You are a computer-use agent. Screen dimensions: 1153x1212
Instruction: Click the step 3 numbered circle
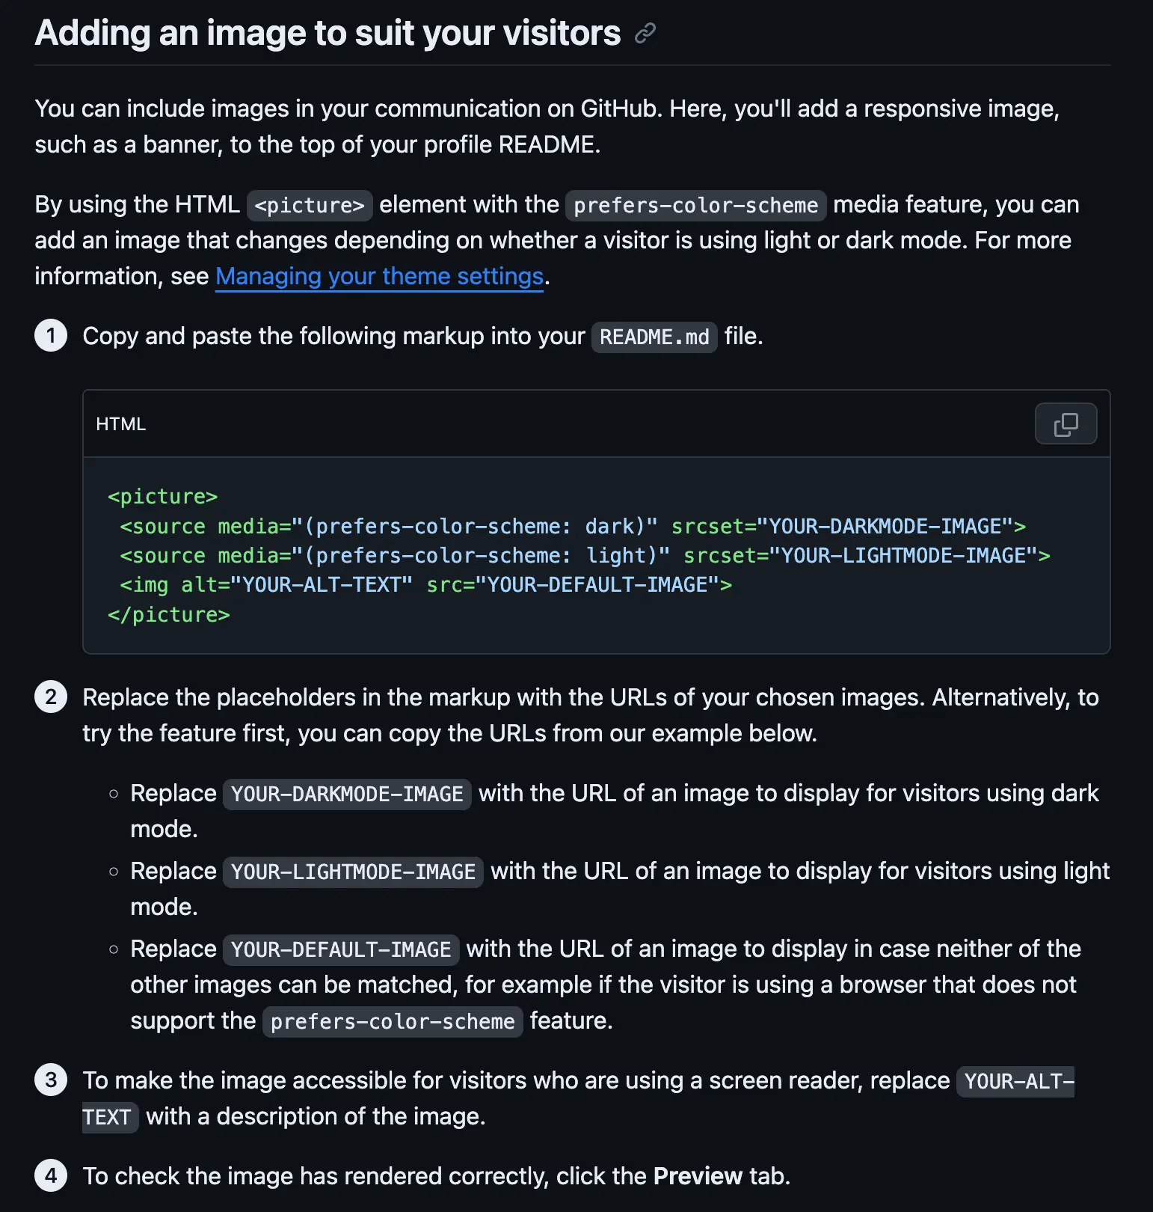[x=50, y=1080]
